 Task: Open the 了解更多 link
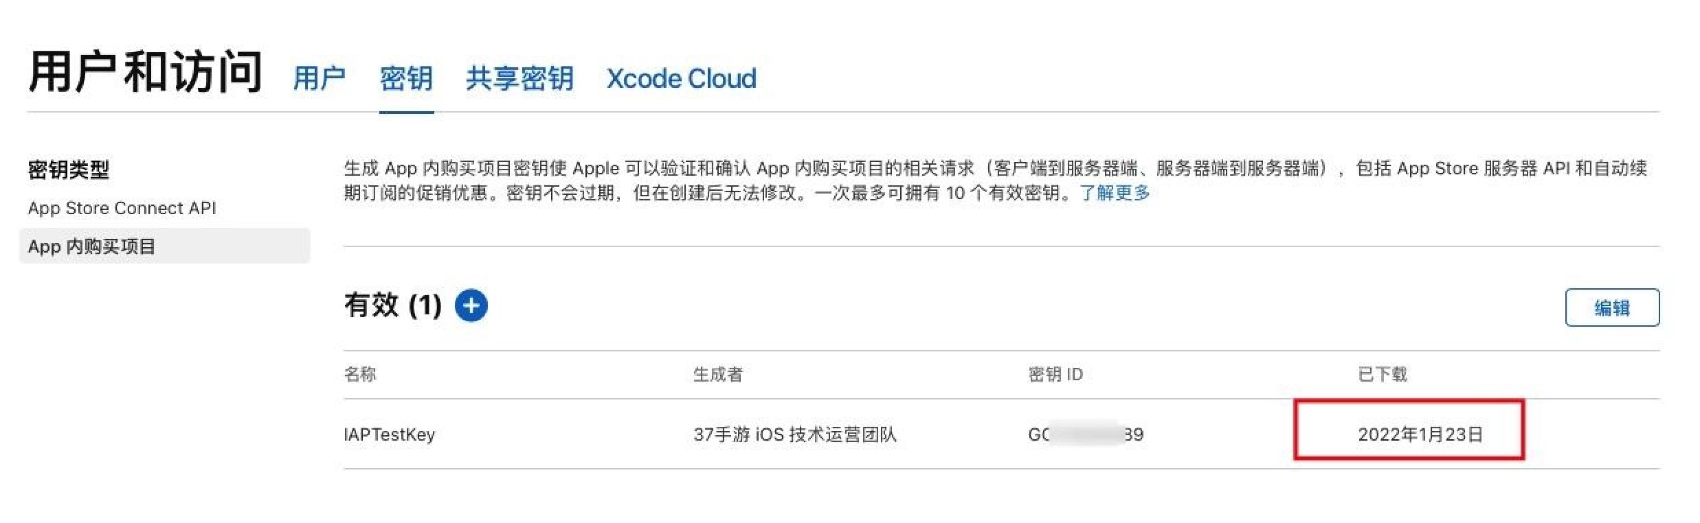pyautogui.click(x=1115, y=193)
